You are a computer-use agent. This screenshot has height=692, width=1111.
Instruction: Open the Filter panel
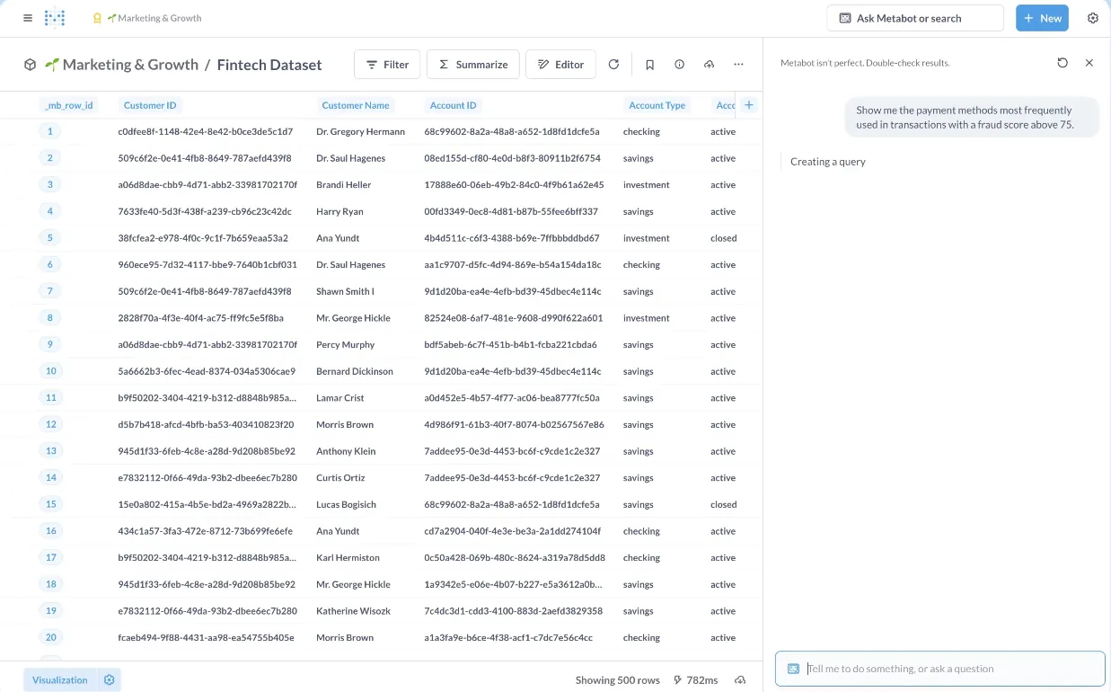coord(387,65)
